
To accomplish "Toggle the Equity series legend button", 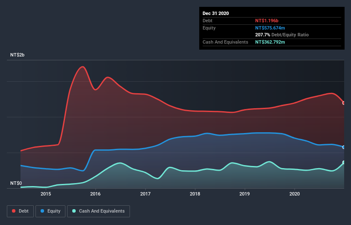I will click(x=50, y=211).
